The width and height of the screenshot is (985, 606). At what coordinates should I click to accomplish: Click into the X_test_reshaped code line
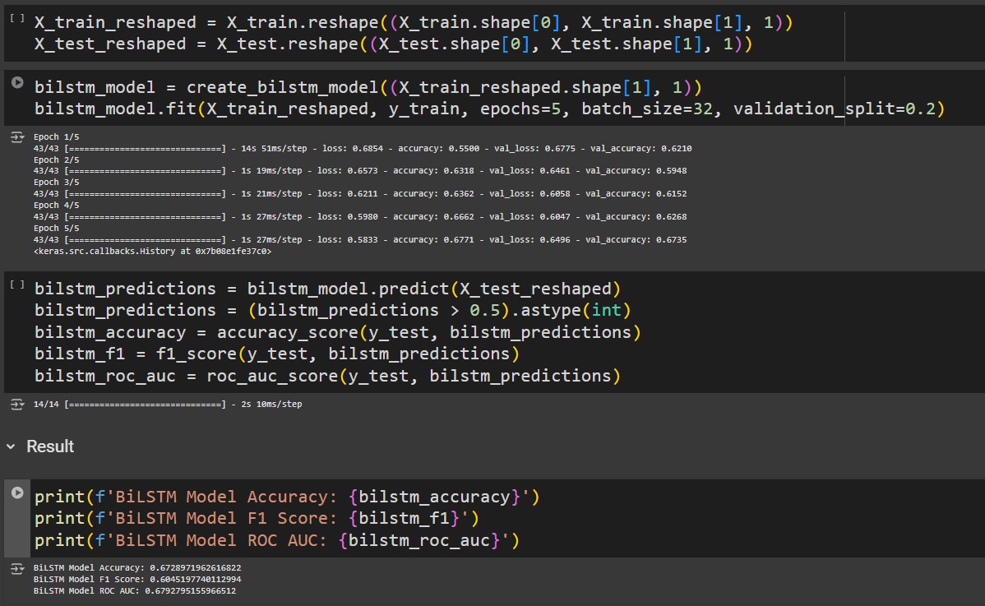[393, 44]
